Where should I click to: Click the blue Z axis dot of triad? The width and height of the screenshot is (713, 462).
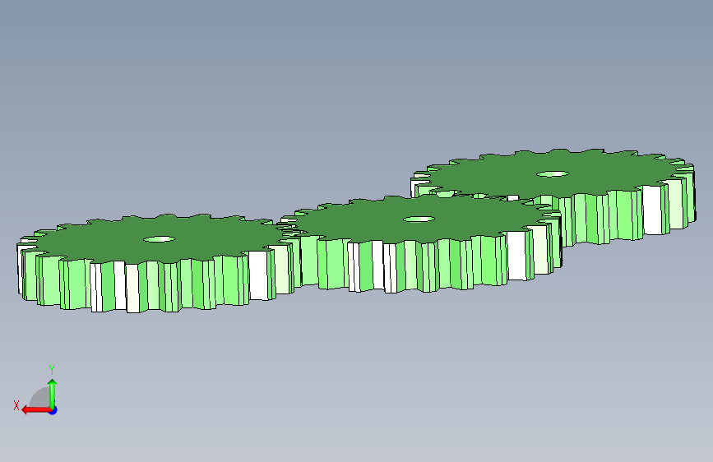click(x=53, y=410)
